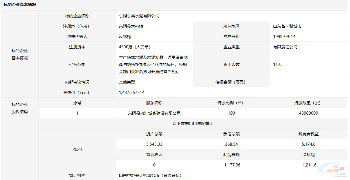
Task: Click the 资产总额 header
Action: (154, 134)
